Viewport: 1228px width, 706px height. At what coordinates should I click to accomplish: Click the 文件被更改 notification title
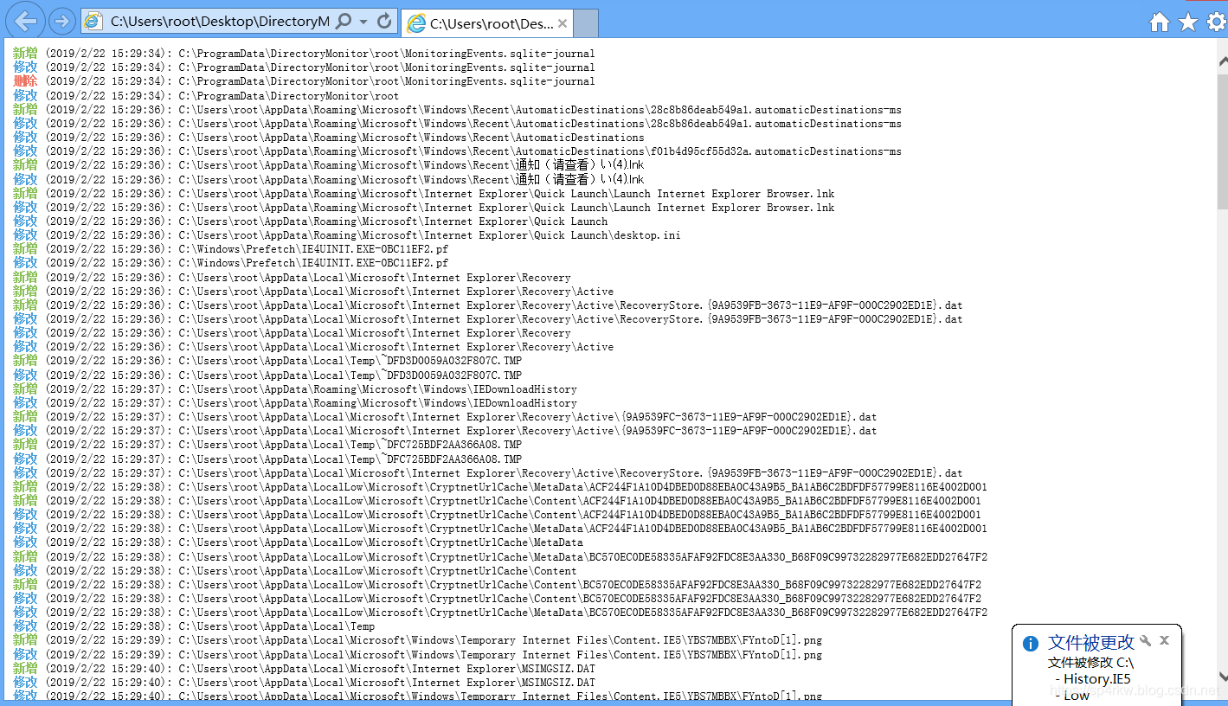pos(1090,643)
